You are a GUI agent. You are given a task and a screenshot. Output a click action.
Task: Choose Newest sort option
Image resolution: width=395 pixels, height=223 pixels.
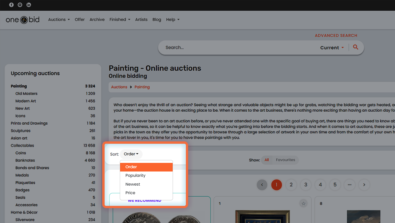(147, 184)
